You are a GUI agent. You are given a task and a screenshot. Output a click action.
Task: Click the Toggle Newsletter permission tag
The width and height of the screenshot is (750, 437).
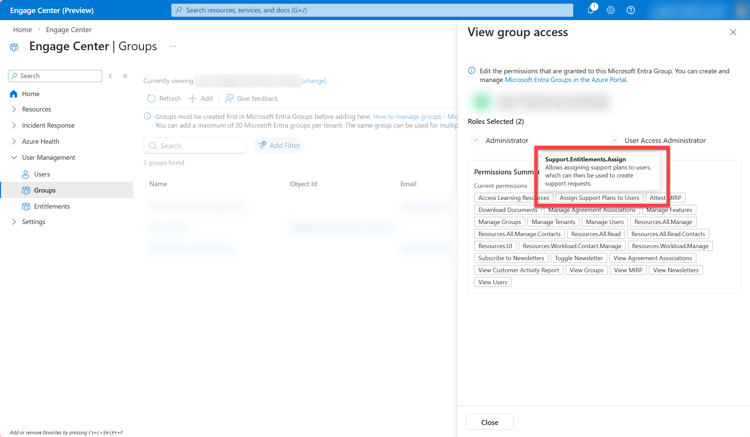point(579,258)
